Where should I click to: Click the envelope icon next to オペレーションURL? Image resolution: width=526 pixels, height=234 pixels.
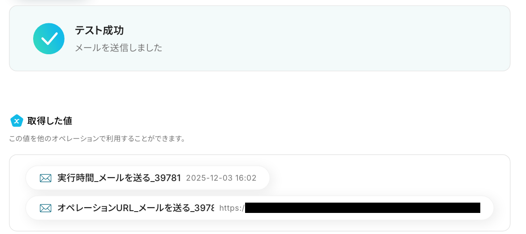coord(45,208)
